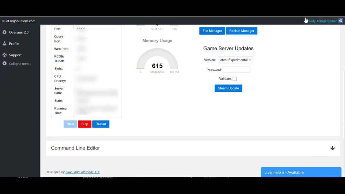This screenshot has height=194, width=345.
Task: Click the Slots label
Action: click(58, 69)
